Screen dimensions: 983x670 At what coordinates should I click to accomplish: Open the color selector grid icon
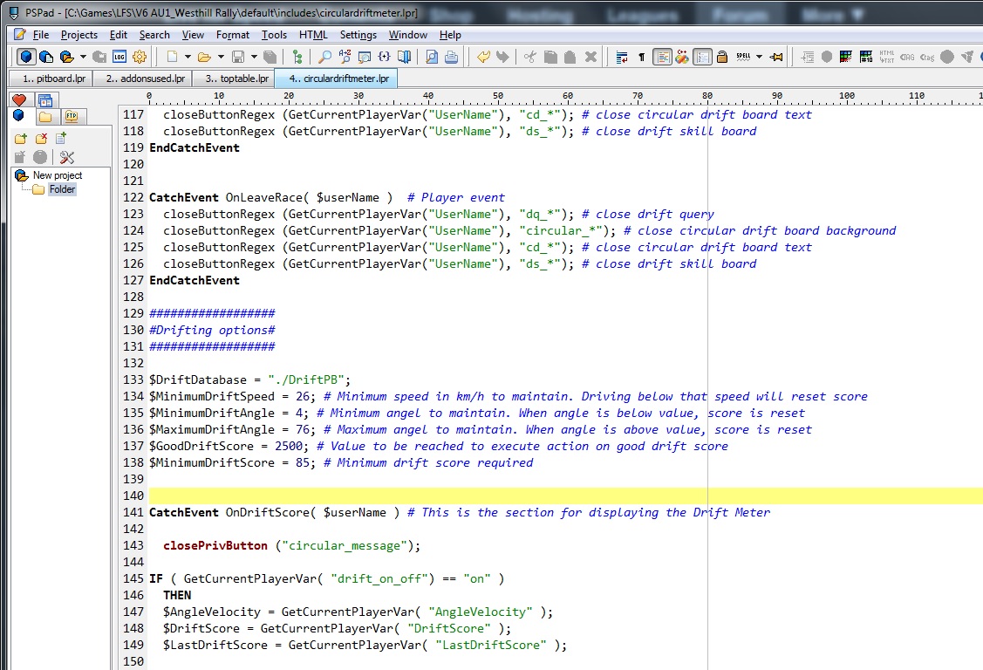pos(846,57)
